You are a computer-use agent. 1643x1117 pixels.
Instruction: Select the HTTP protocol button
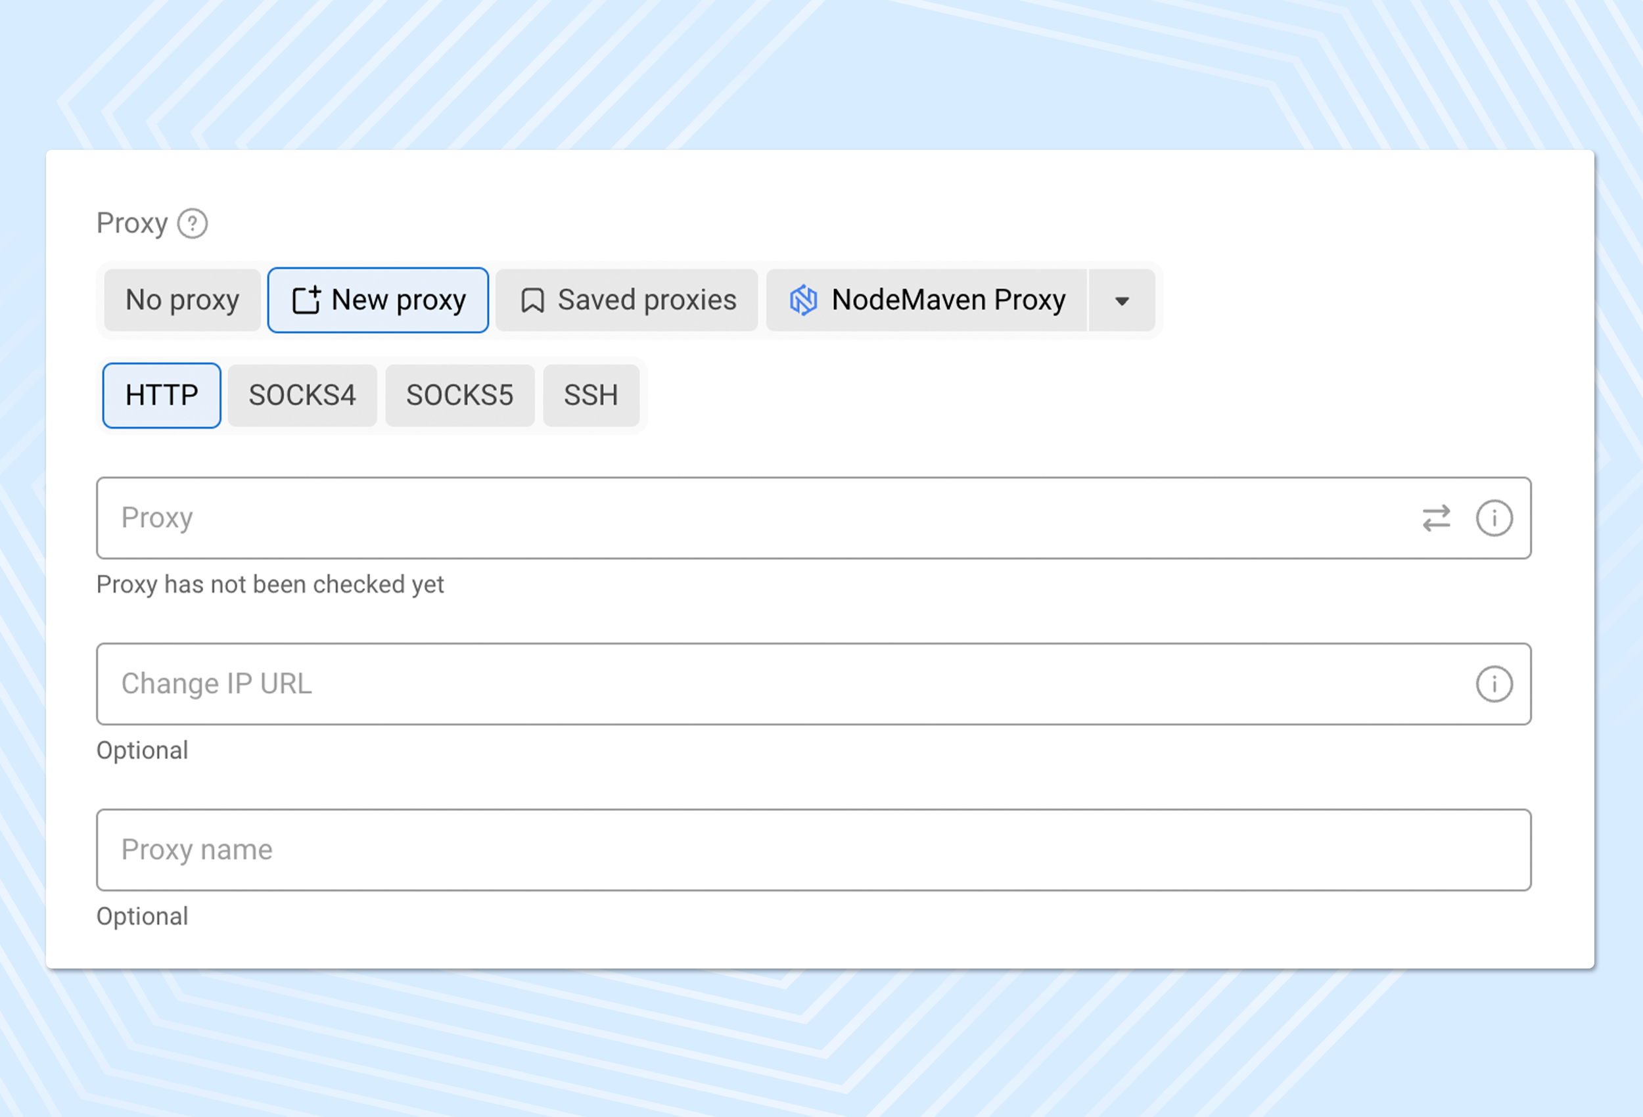[162, 395]
